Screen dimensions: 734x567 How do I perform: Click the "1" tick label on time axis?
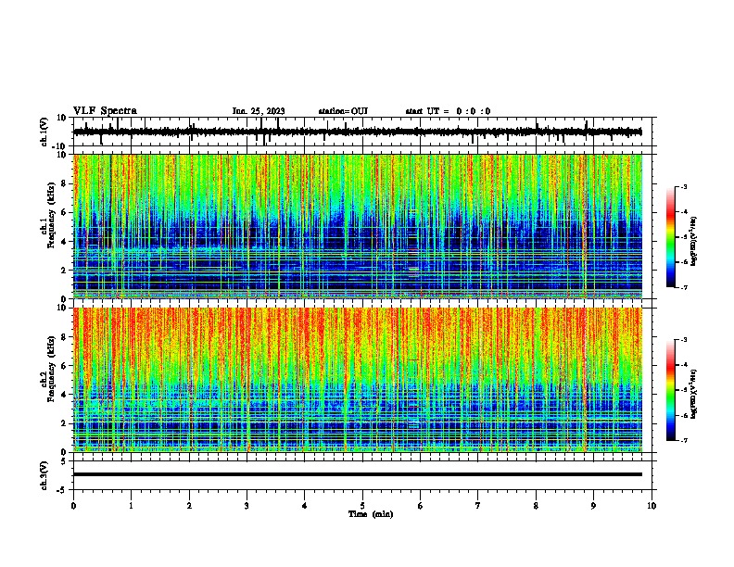(132, 506)
